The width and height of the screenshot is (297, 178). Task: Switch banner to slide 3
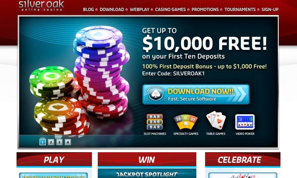point(59,142)
